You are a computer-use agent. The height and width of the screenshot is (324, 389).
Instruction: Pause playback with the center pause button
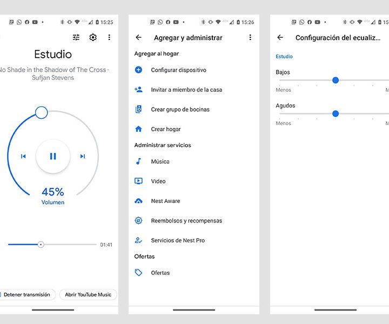53,156
